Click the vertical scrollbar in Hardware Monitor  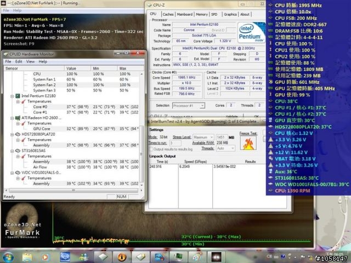click(141, 129)
